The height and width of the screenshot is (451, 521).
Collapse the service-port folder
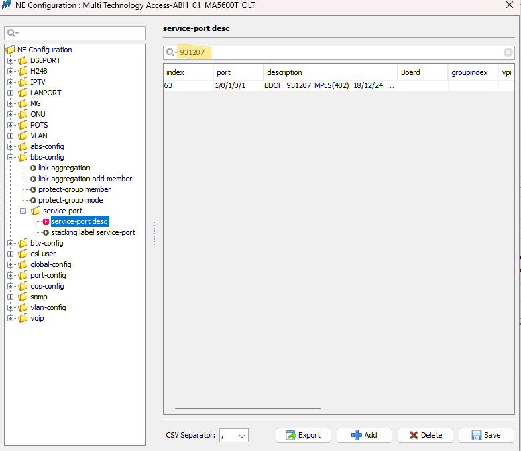click(x=23, y=211)
